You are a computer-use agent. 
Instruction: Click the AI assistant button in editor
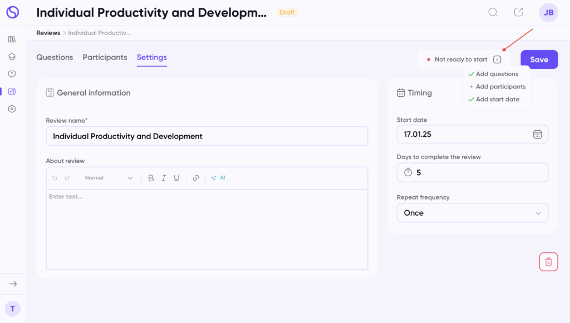click(x=218, y=178)
